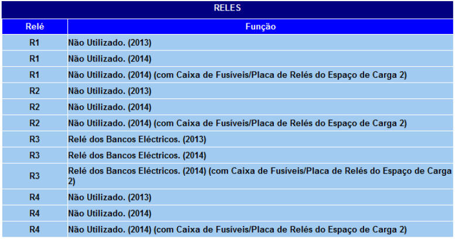
Task: Select the Relé column header
Action: 35,27
